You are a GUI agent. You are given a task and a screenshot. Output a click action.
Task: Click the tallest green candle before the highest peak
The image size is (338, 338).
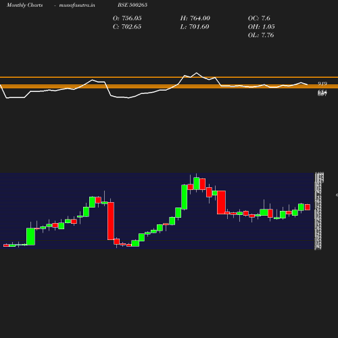[185, 197]
